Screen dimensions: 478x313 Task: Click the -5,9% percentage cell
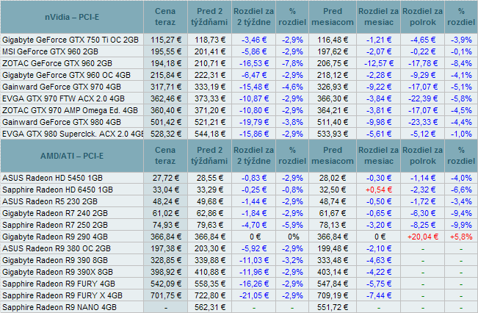(x=292, y=225)
